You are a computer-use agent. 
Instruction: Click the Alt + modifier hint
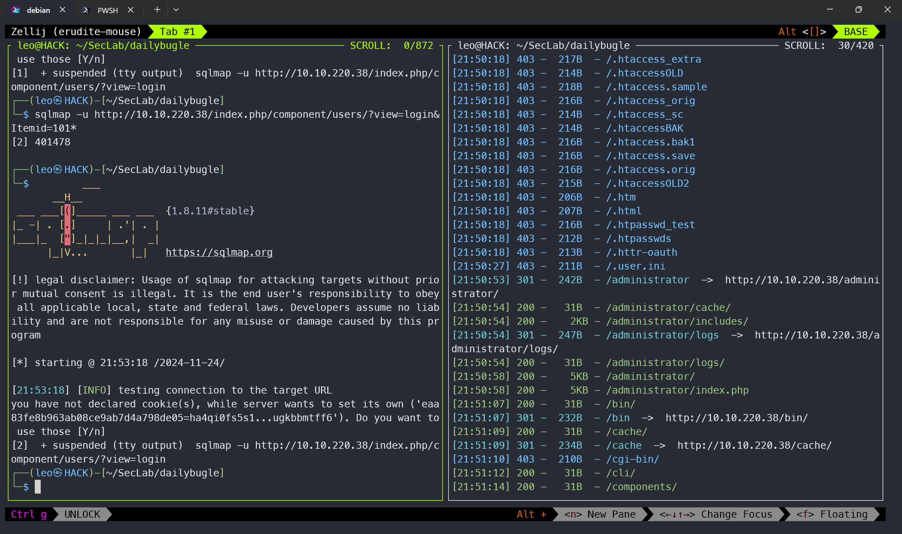531,514
